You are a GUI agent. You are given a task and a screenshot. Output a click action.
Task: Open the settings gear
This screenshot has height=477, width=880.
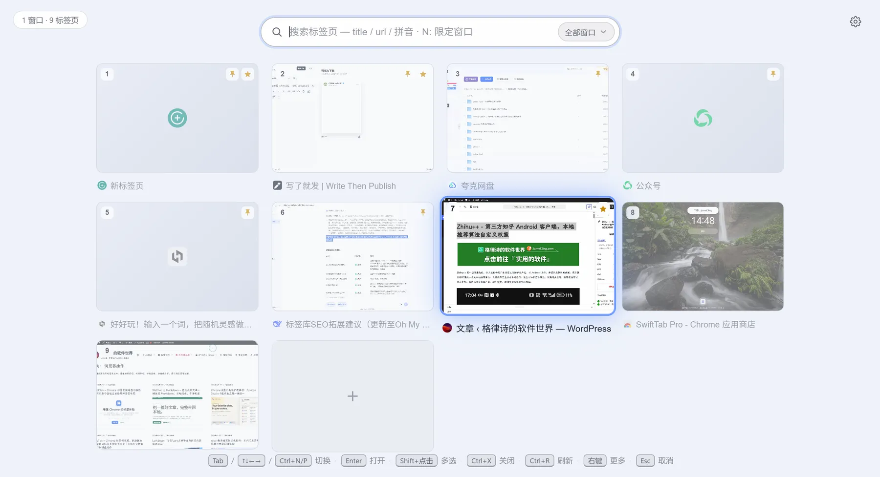click(x=855, y=21)
